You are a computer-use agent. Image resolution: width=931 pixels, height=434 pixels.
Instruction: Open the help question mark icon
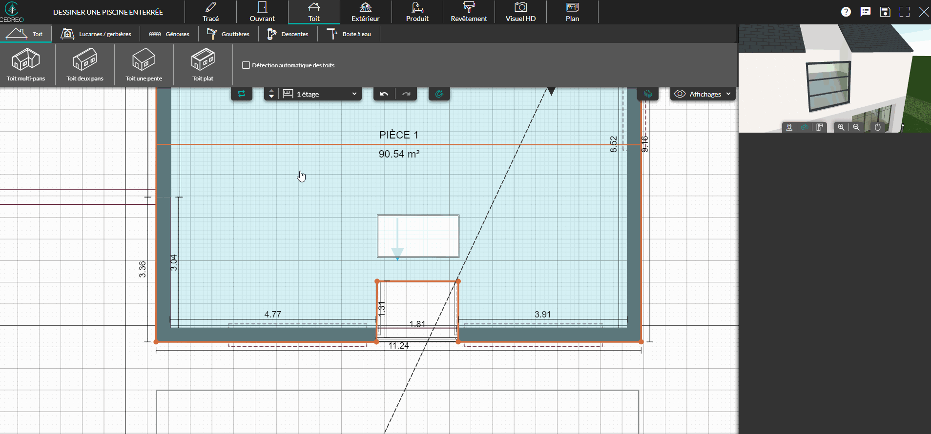pyautogui.click(x=846, y=12)
